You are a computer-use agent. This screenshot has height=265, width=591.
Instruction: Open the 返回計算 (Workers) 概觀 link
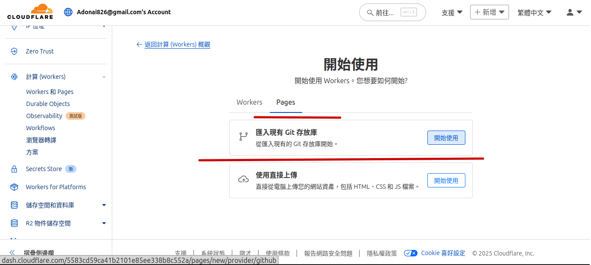click(x=177, y=44)
